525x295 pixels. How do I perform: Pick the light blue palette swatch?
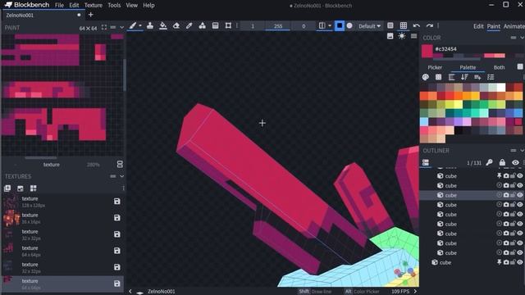click(424, 121)
